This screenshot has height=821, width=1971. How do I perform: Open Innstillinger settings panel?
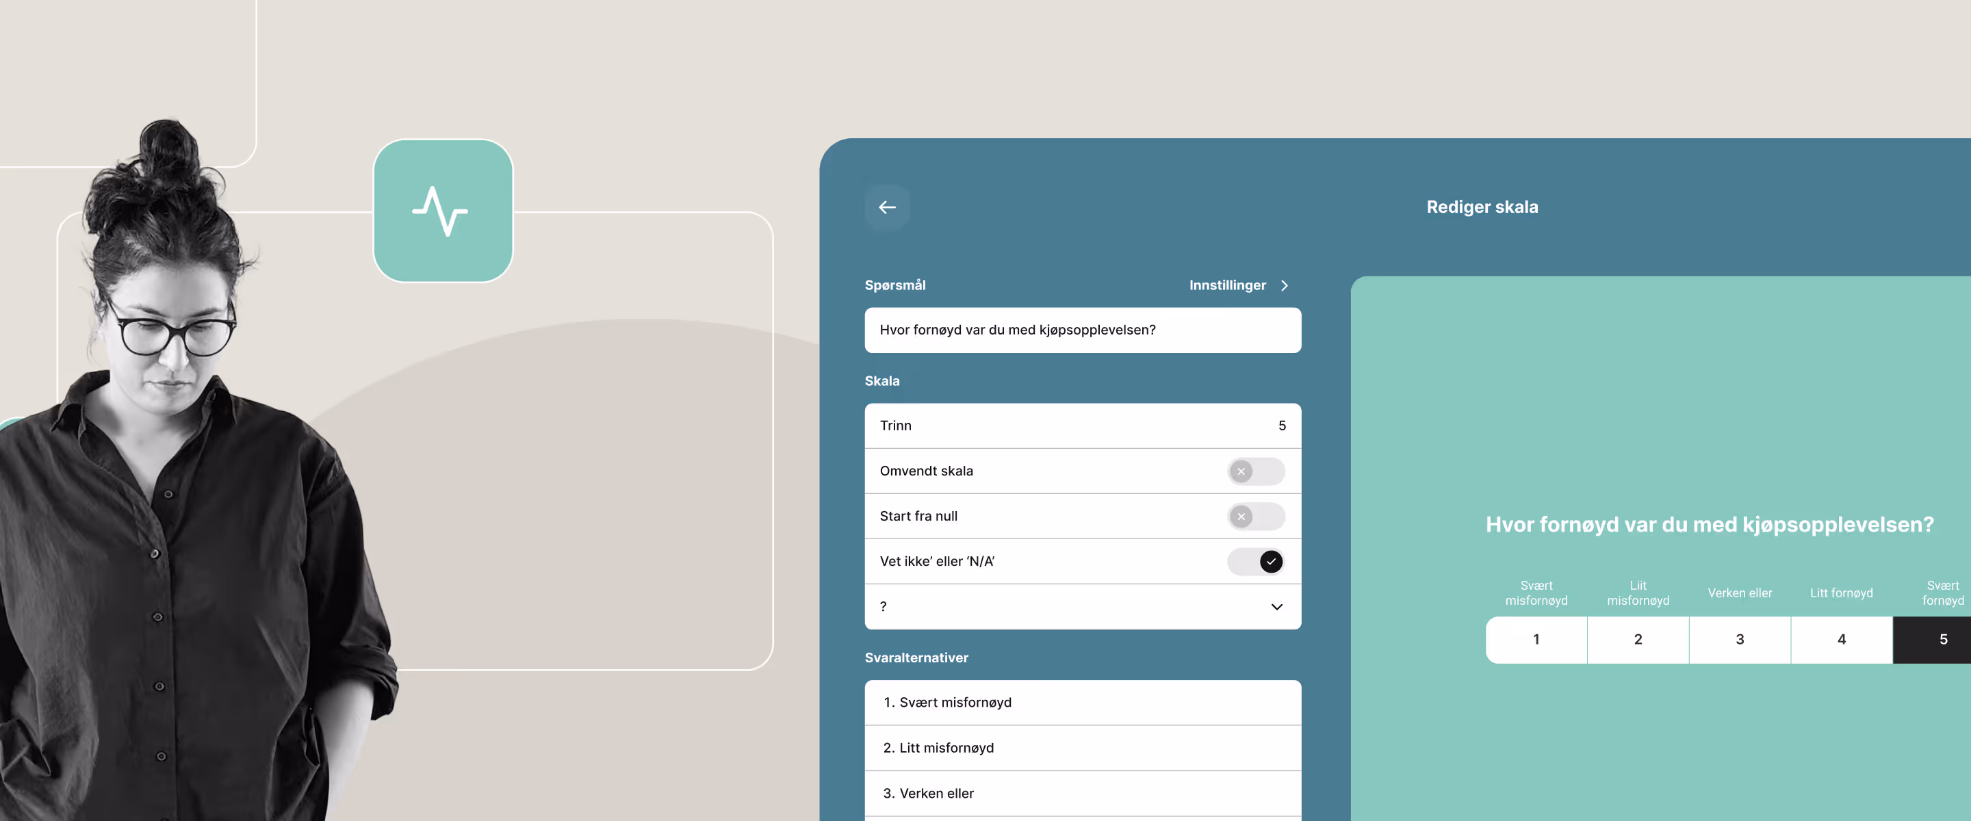point(1227,285)
